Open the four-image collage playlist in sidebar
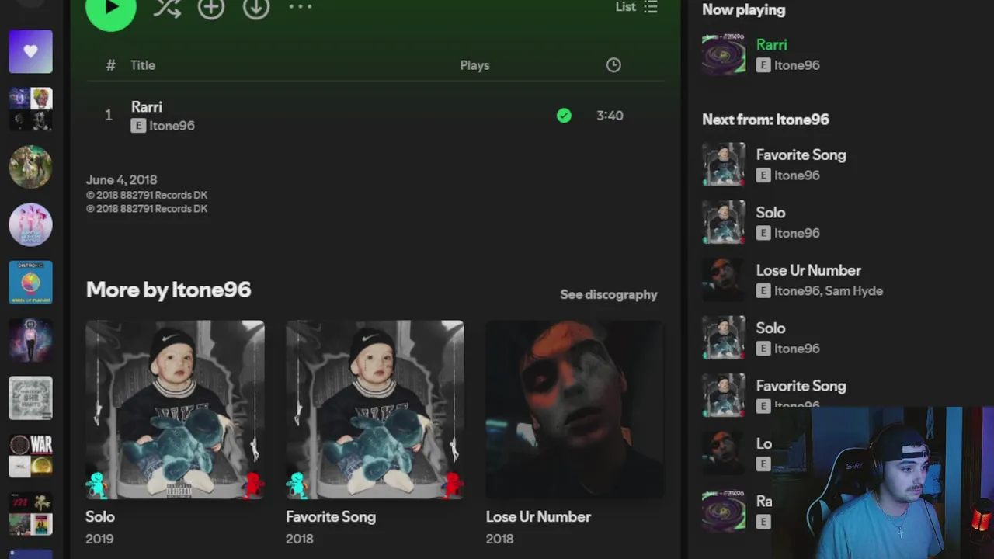Image resolution: width=994 pixels, height=559 pixels. [x=30, y=109]
